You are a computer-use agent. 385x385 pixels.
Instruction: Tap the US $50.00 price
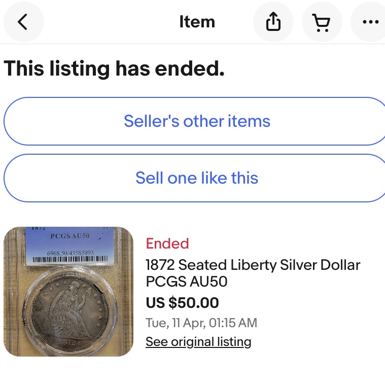(x=182, y=302)
